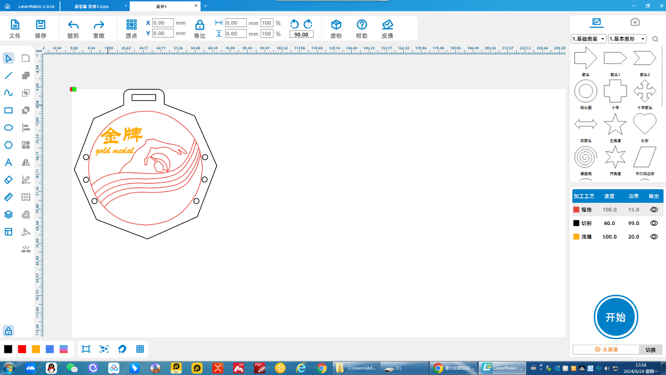Expand the 1.基础图案 category dropdown
The width and height of the screenshot is (666, 375).
[x=589, y=39]
